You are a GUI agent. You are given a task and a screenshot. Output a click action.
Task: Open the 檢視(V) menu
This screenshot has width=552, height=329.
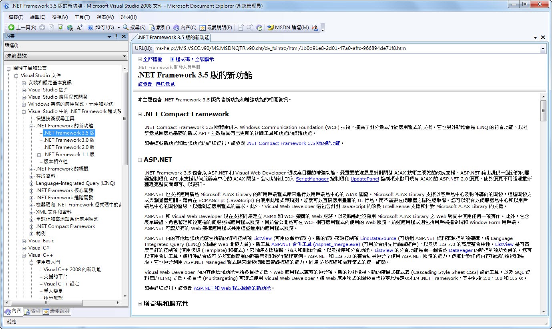coord(60,17)
